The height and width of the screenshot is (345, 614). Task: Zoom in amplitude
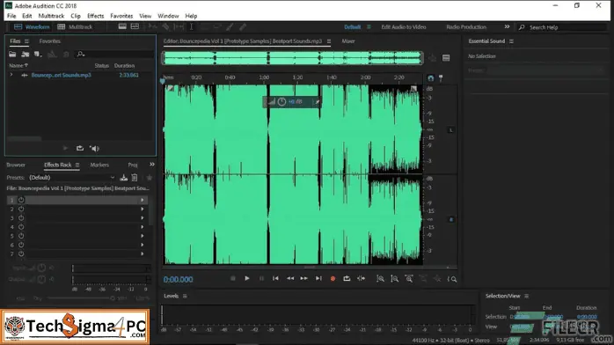click(x=380, y=279)
